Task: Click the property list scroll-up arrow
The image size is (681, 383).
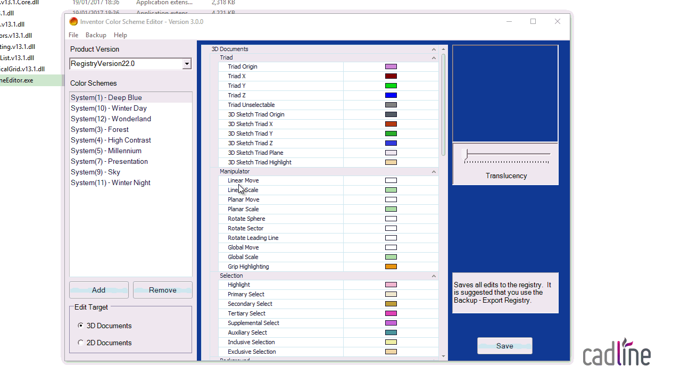Action: pyautogui.click(x=444, y=49)
